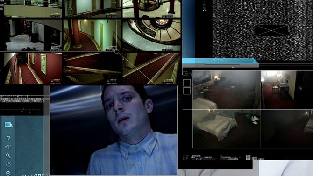Open the balcony railing camera feed
Screen dimensions: 313x176
33,8
